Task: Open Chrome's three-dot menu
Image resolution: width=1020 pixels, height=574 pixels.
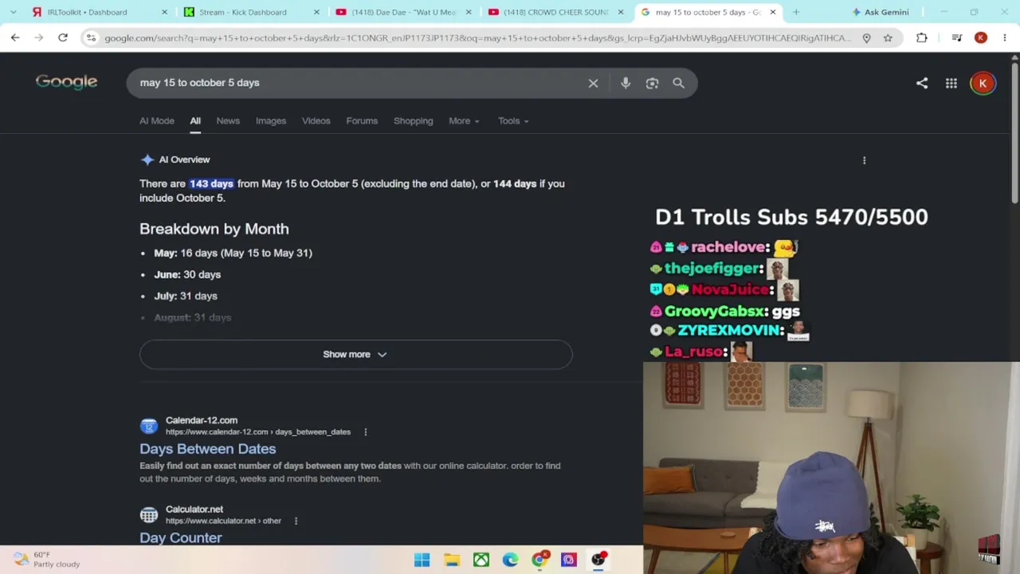Action: pos(1005,37)
